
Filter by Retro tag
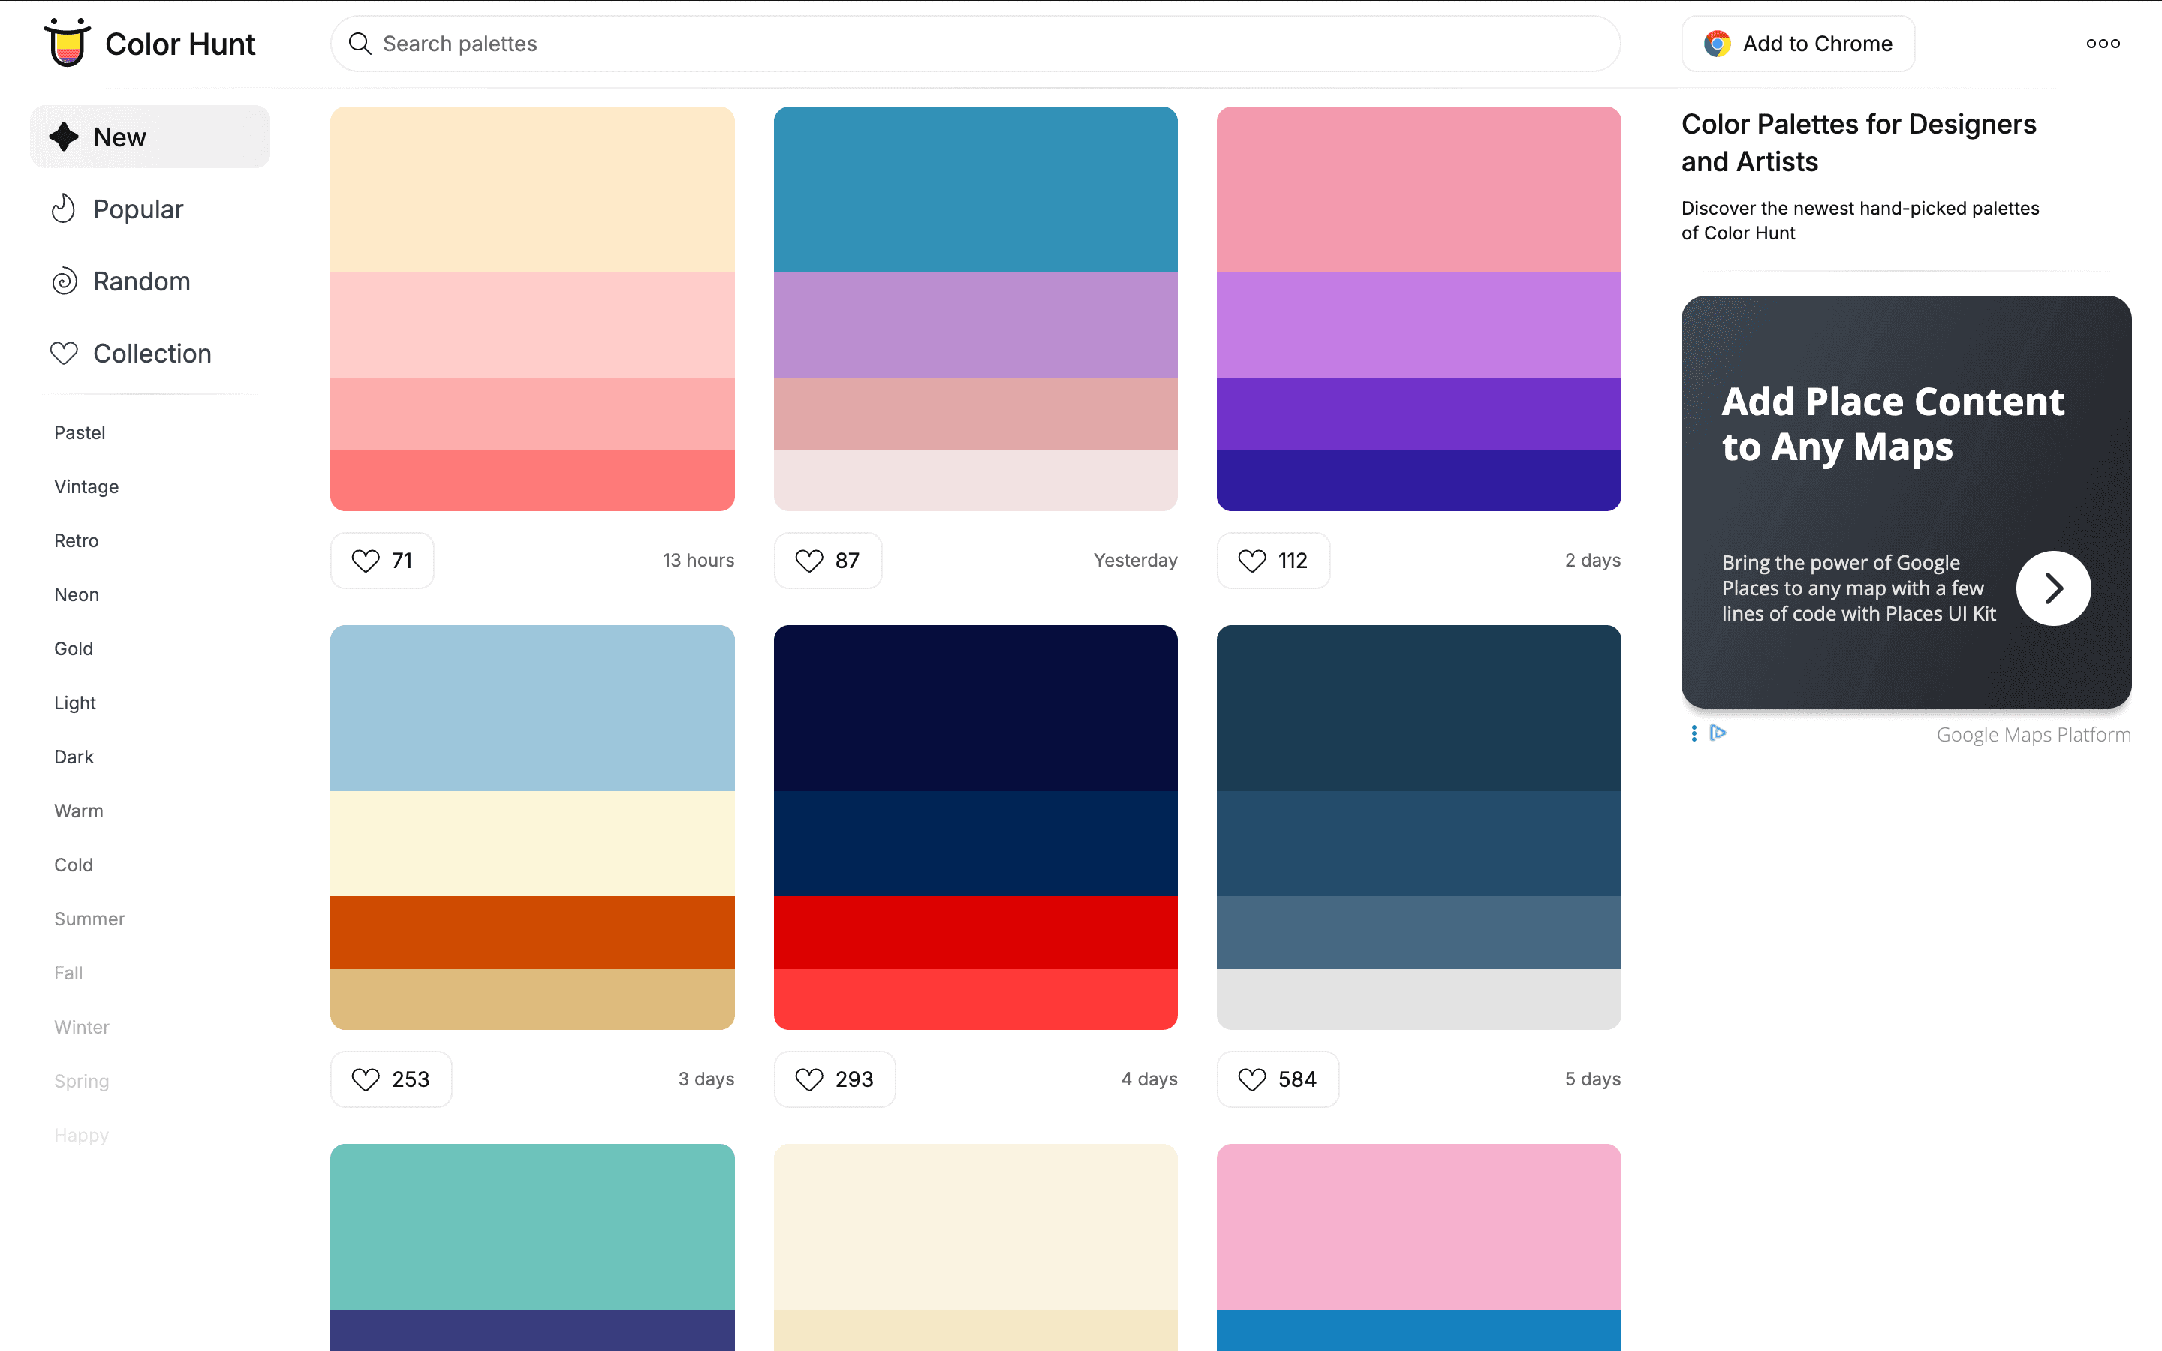pyautogui.click(x=76, y=540)
